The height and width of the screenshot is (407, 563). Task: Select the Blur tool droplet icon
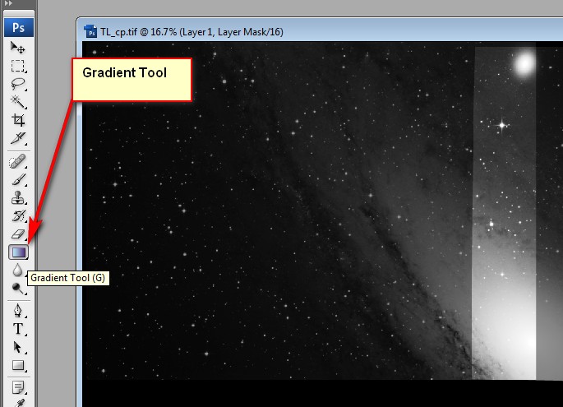pyautogui.click(x=18, y=270)
